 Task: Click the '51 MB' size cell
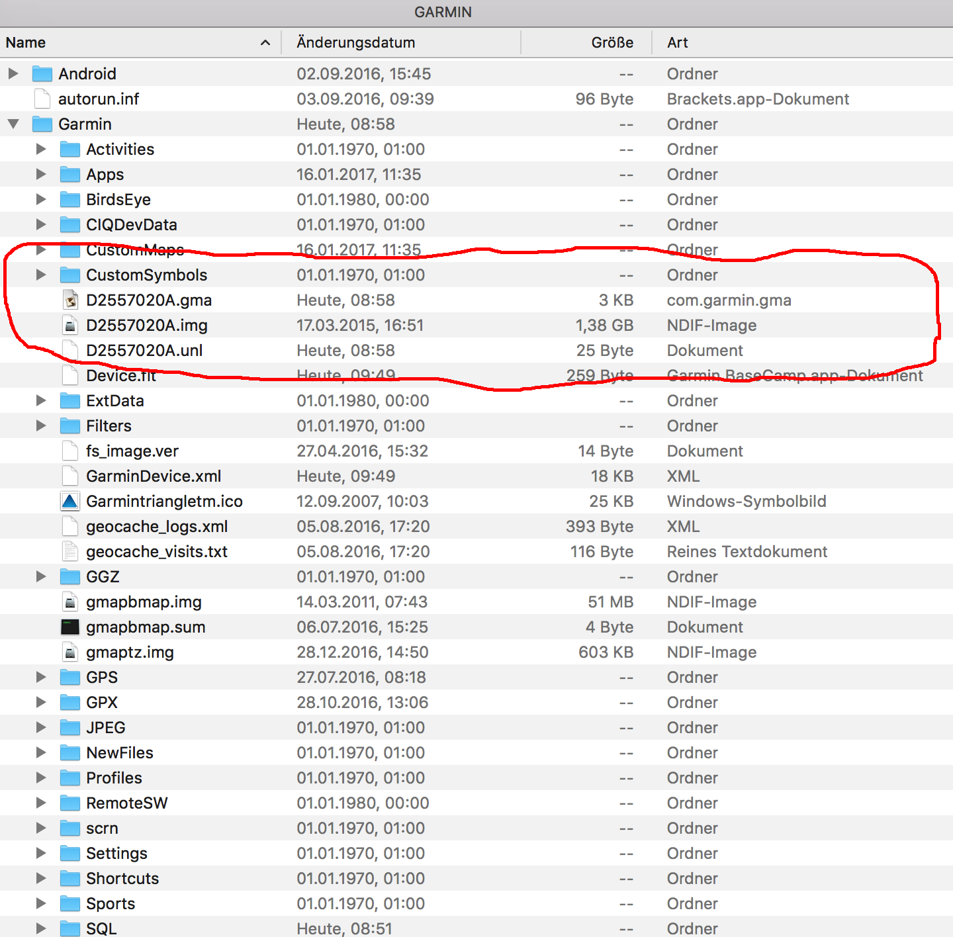tap(611, 602)
